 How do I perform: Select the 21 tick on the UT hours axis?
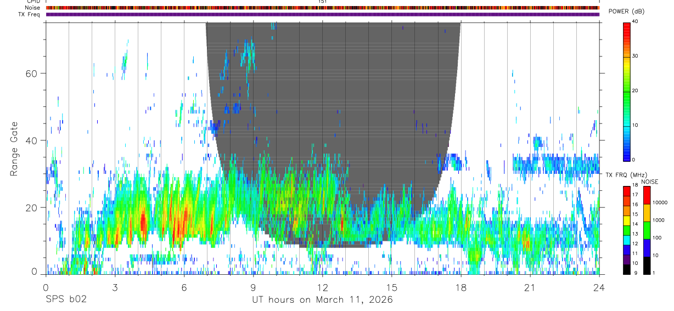click(530, 287)
